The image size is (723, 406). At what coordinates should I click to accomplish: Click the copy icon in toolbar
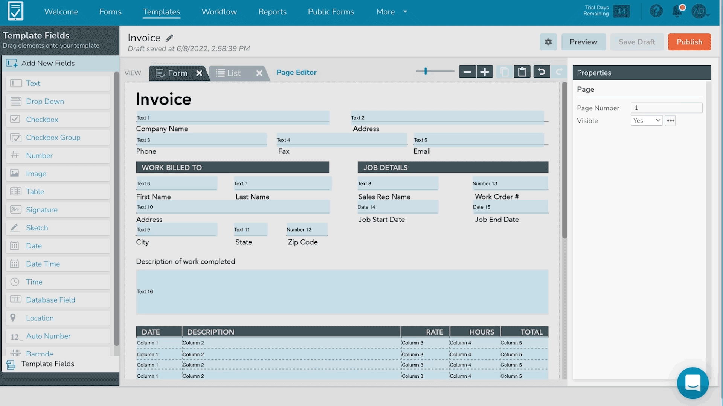[x=505, y=72]
